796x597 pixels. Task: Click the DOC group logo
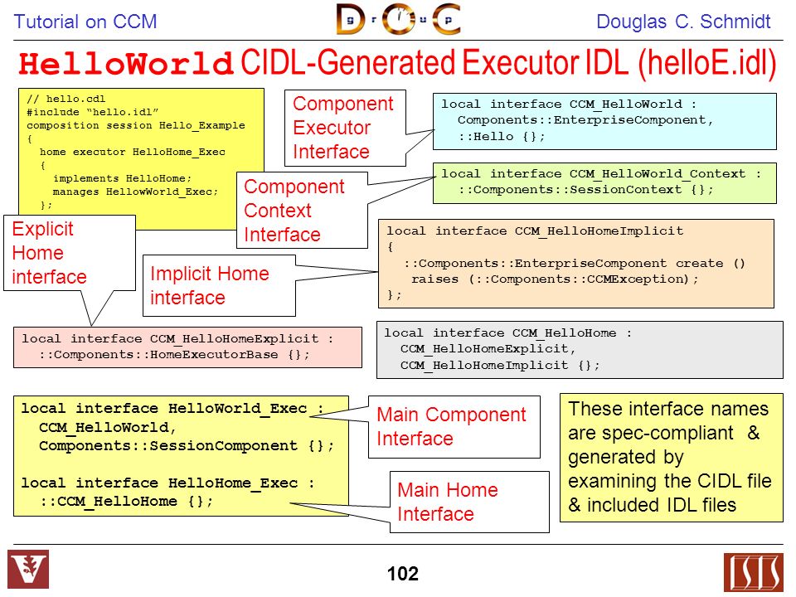[399, 19]
